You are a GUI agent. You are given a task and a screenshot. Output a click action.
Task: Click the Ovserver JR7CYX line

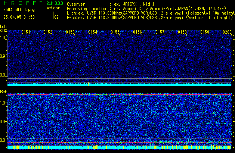[x=111, y=4]
